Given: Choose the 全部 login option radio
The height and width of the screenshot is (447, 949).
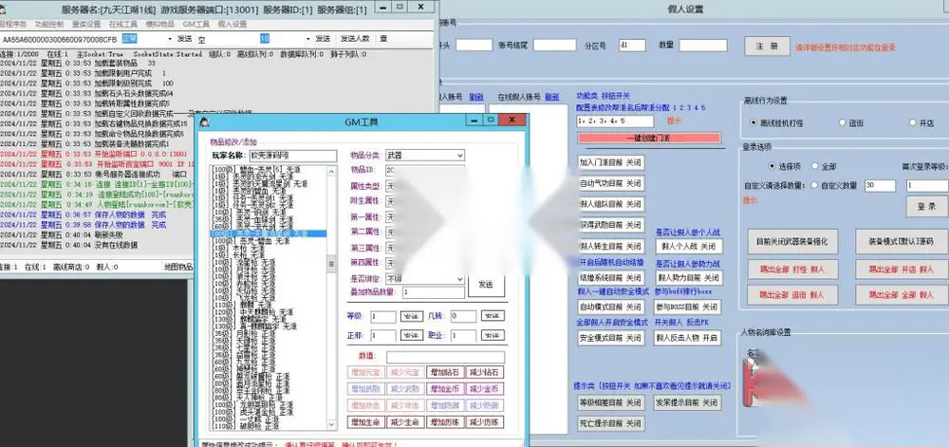Looking at the screenshot, I should [814, 166].
